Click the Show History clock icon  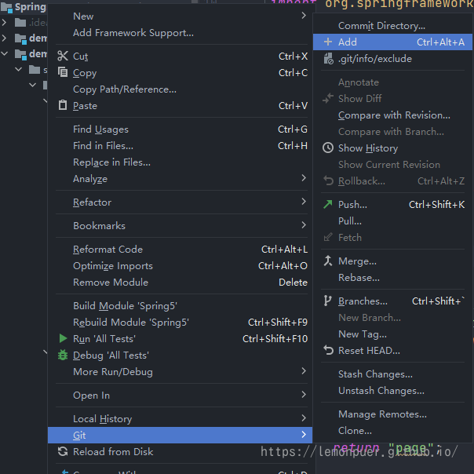[x=328, y=148]
